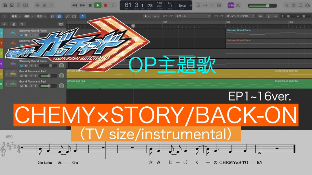This screenshot has height=175, width=312.
Task: Toggle the Replace mode icon
Action: (198, 6)
